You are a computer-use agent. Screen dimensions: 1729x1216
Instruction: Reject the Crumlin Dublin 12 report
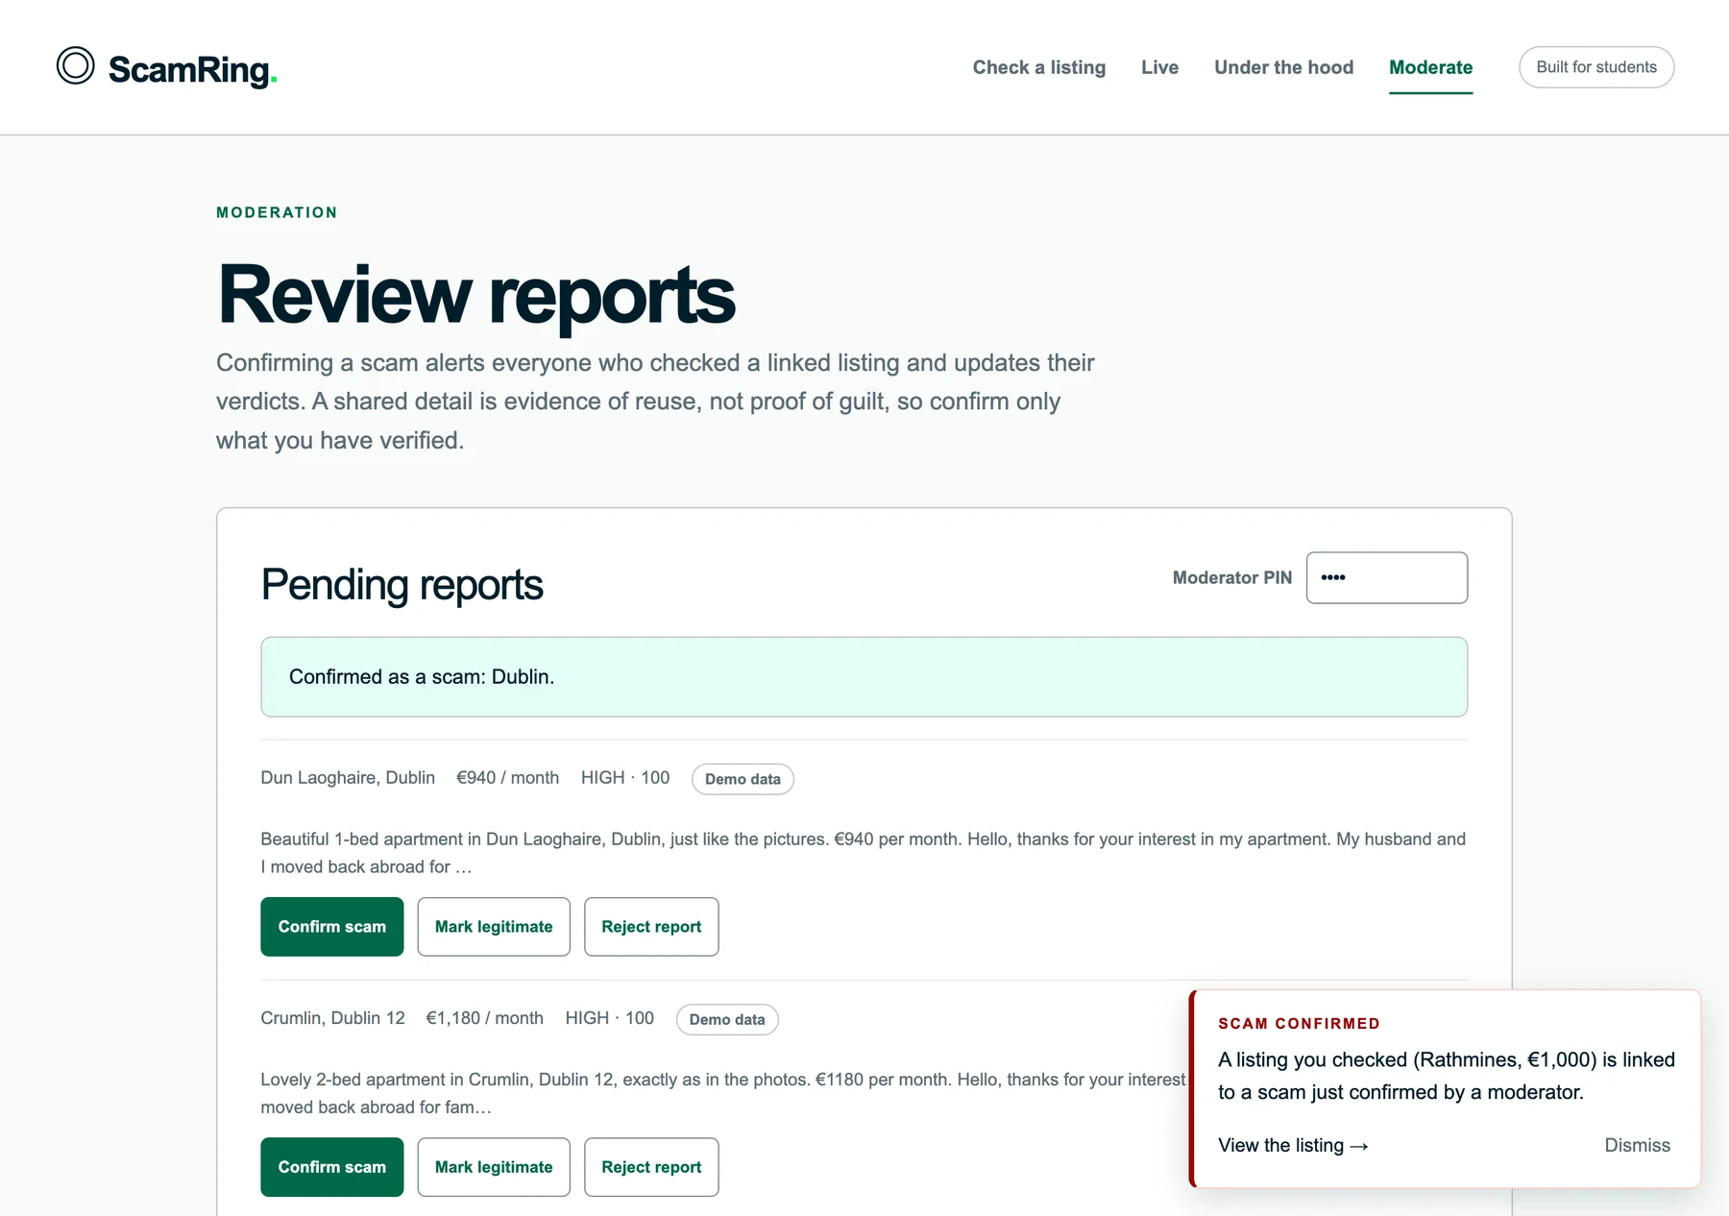coord(651,1166)
